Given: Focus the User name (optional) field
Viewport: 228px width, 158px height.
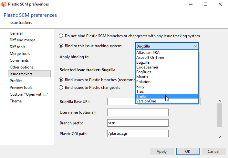Looking at the screenshot, I should (138, 112).
